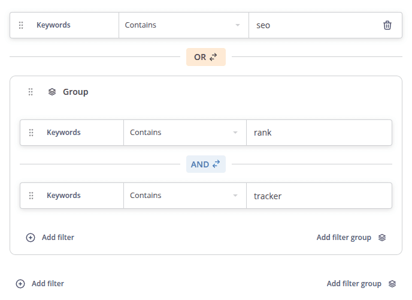412x300 pixels.
Task: Click the Group title label
Action: [75, 92]
